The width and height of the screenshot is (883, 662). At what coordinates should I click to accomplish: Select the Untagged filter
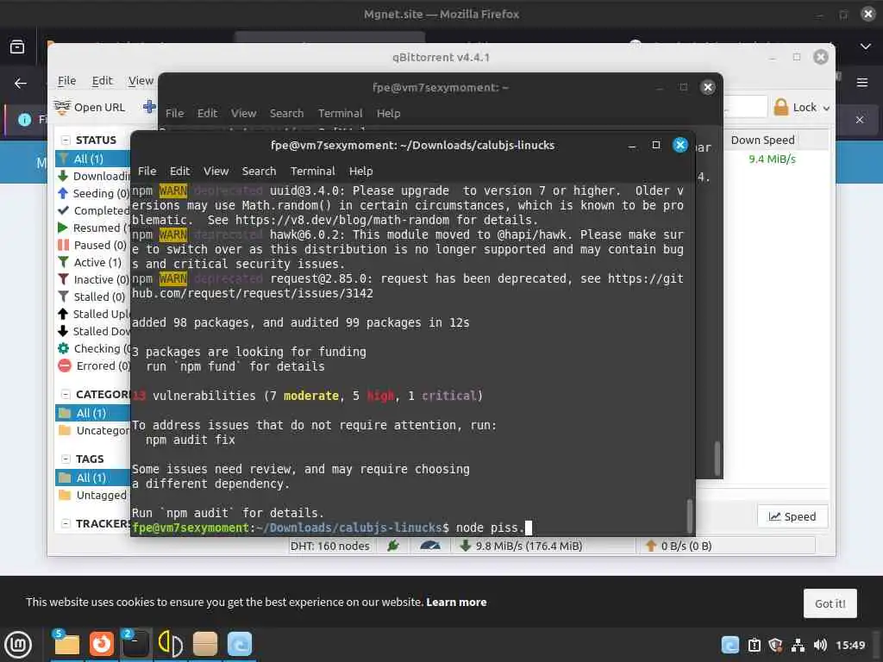(x=93, y=496)
